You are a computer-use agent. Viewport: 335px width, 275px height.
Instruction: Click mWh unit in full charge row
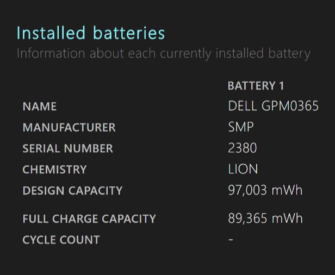click(x=288, y=219)
